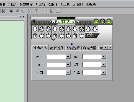
Task: Open the W.窗口 menu
Action: point(78,4)
